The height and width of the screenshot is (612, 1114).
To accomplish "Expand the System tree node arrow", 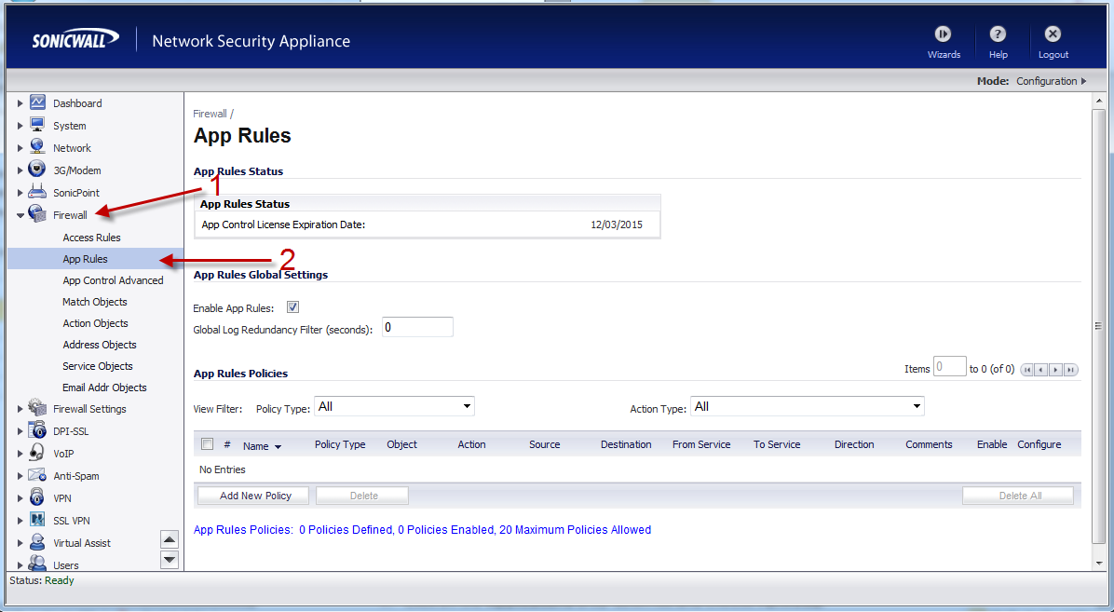I will [20, 126].
